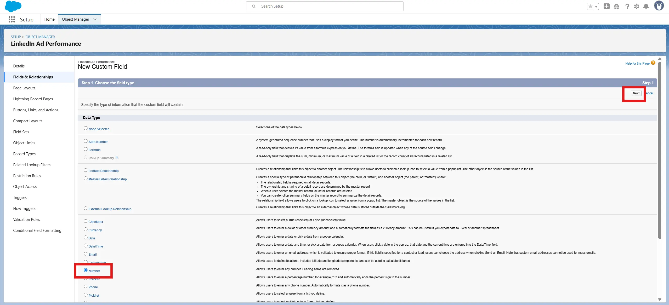Click Roll-Up Summary info icon
This screenshot has width=669, height=305.
pyautogui.click(x=117, y=157)
